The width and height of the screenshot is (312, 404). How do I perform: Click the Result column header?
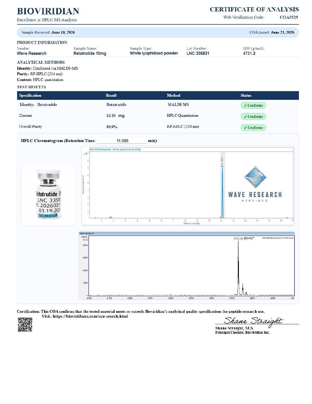111,95
